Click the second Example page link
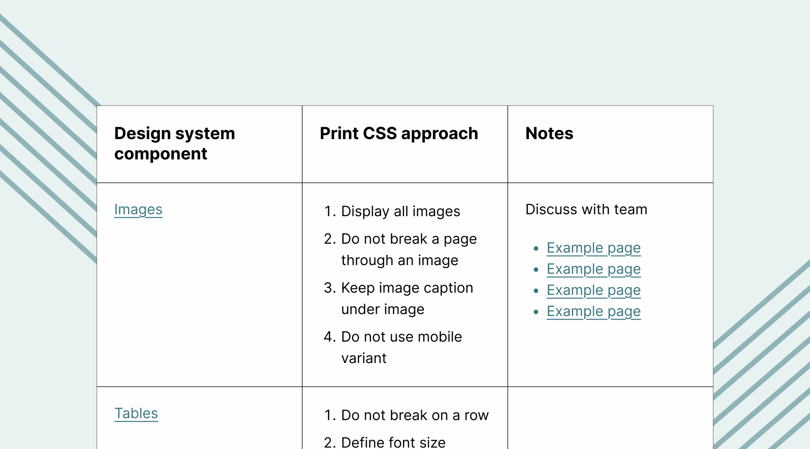The image size is (810, 449). click(594, 269)
